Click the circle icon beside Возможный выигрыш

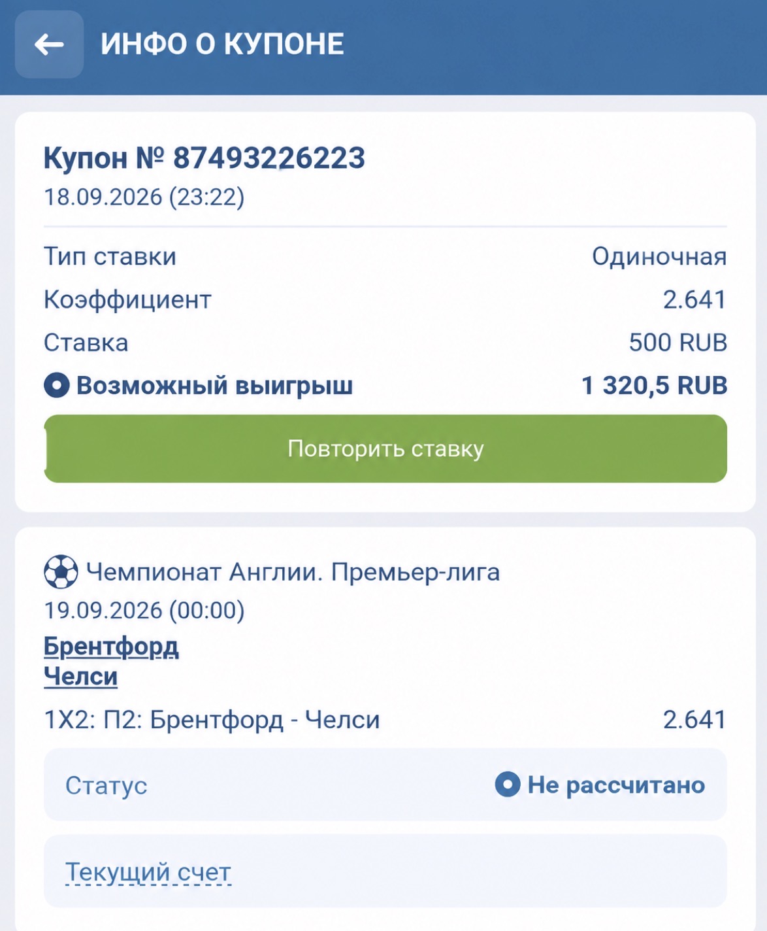coord(57,385)
